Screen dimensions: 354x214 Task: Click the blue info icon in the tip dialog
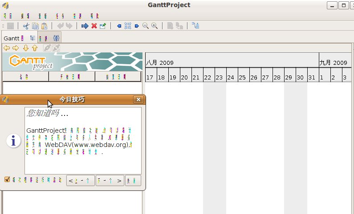click(13, 141)
